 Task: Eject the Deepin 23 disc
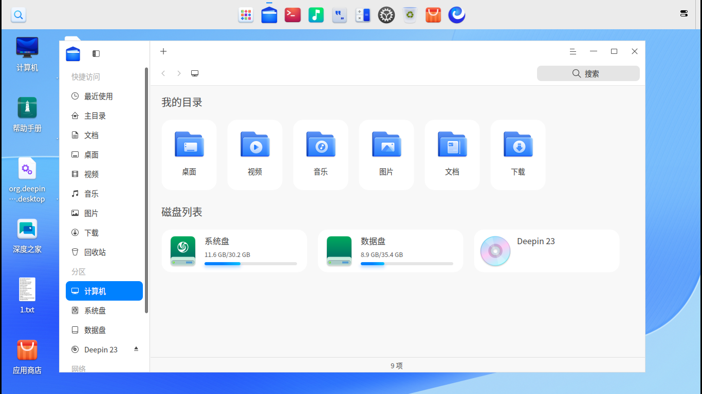point(136,349)
